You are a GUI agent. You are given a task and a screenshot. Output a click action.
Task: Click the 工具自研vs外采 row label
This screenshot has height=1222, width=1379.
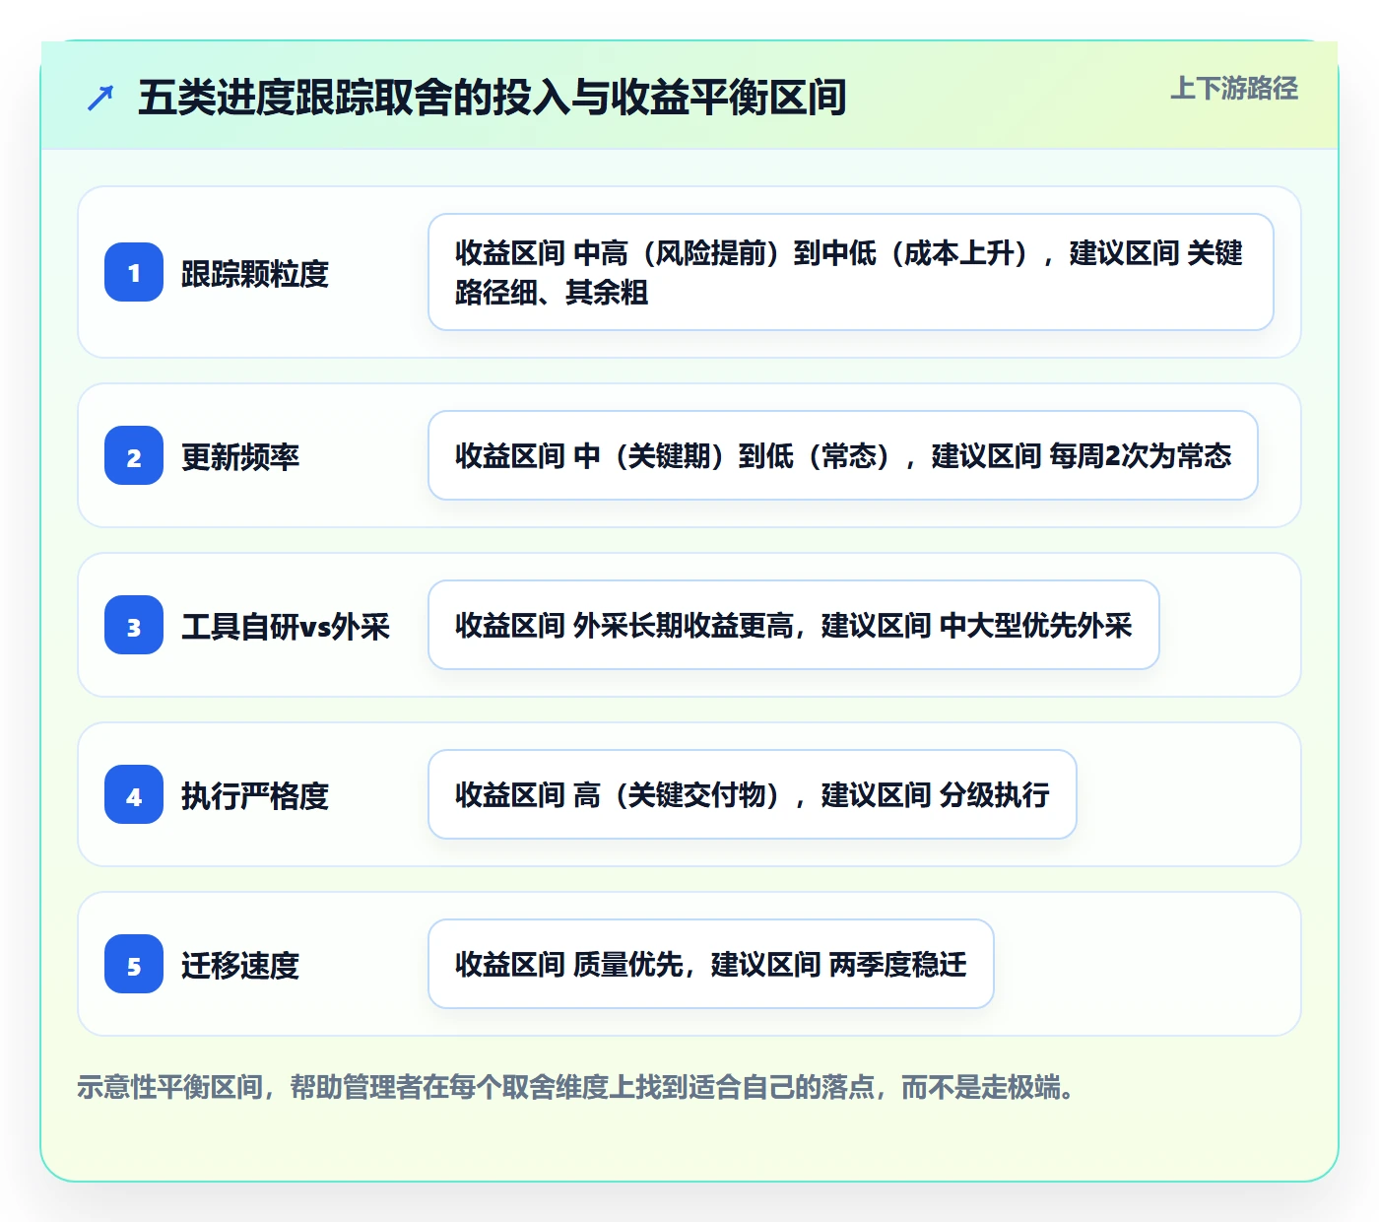click(286, 626)
